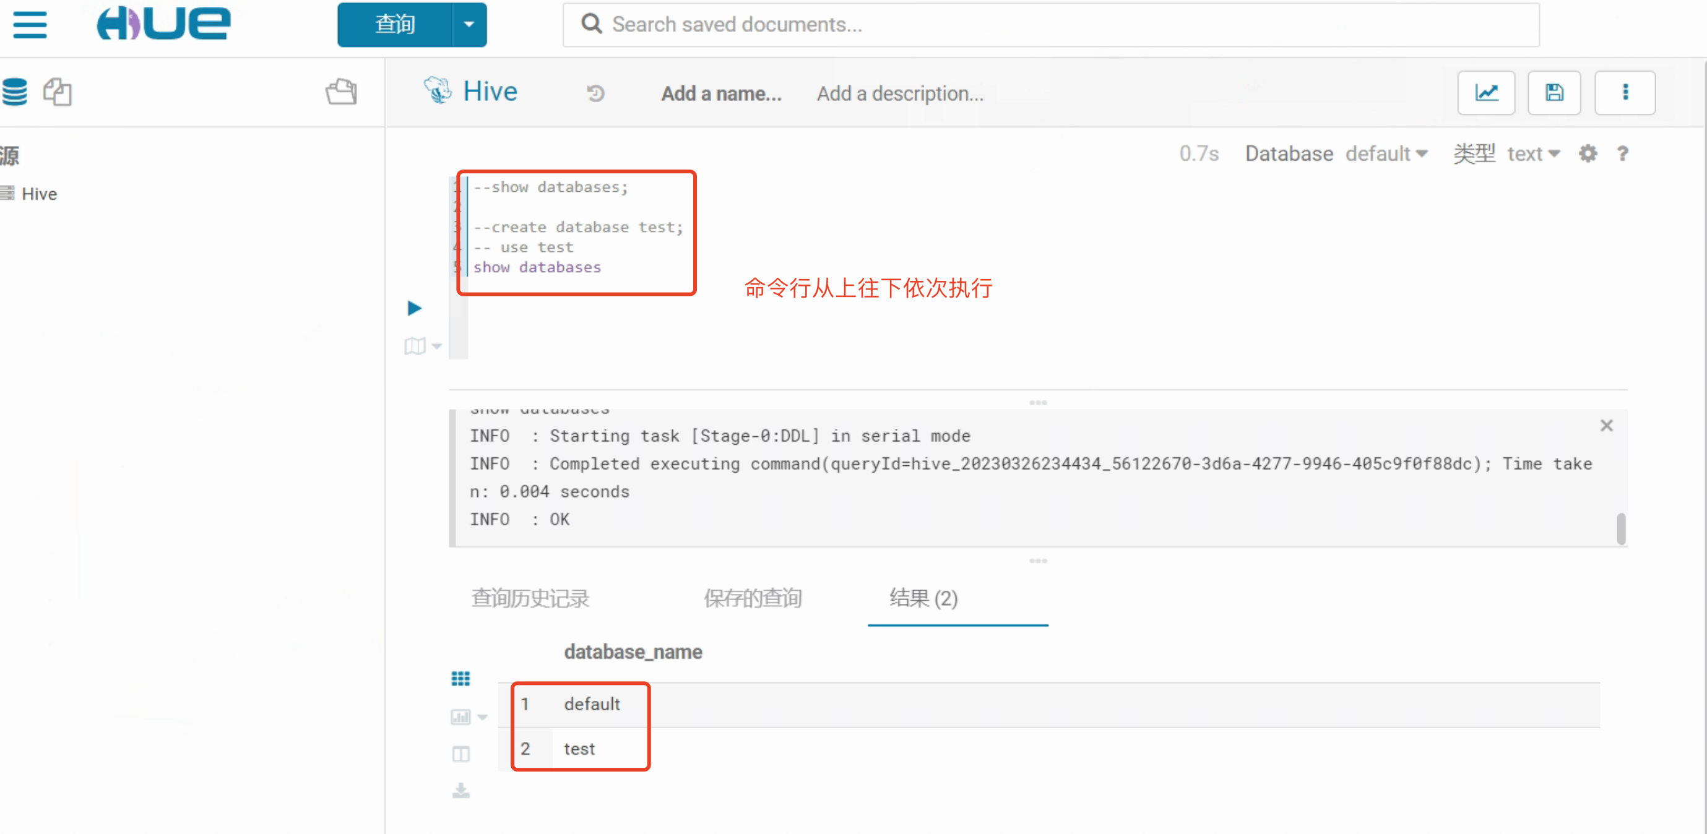Image resolution: width=1707 pixels, height=834 pixels.
Task: Open editor settings gear icon
Action: click(x=1587, y=153)
